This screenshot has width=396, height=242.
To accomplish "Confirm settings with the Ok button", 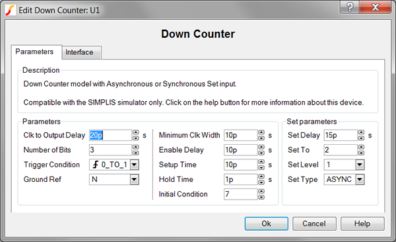I will 266,223.
